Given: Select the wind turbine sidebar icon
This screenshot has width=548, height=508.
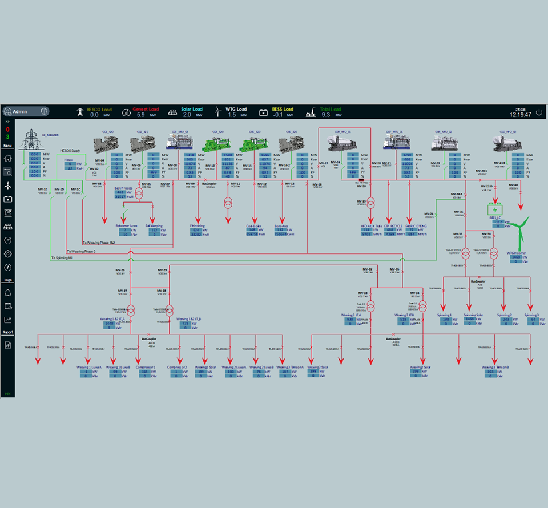Looking at the screenshot, I should (x=8, y=186).
